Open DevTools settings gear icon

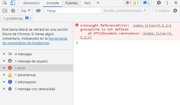[159, 3]
